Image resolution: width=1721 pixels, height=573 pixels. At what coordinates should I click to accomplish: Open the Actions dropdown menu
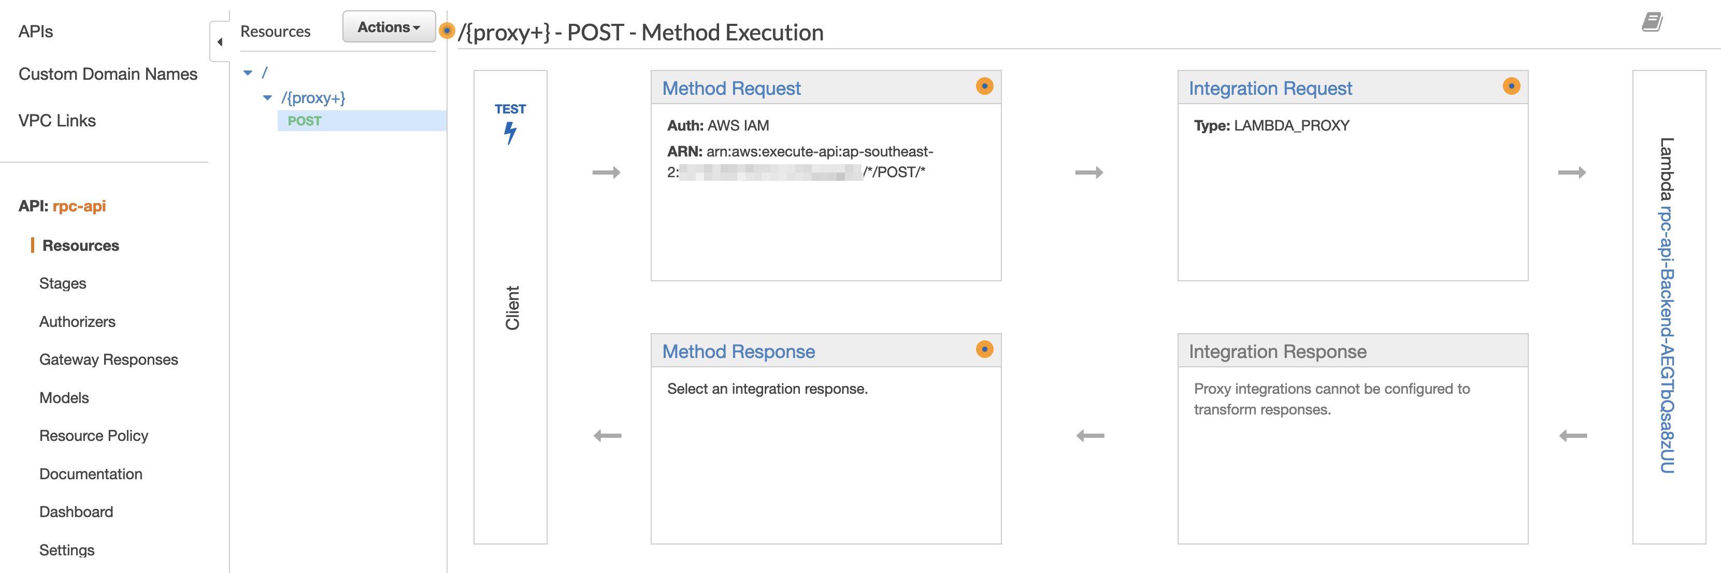click(389, 27)
